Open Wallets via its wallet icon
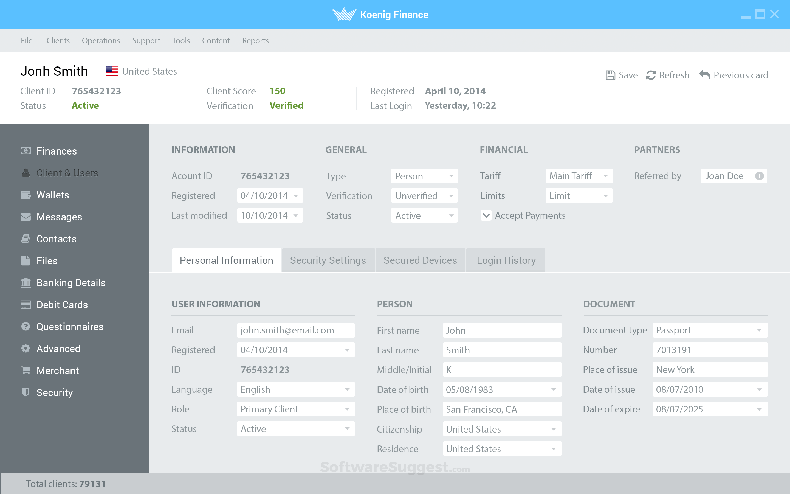This screenshot has height=494, width=790. coord(26,195)
